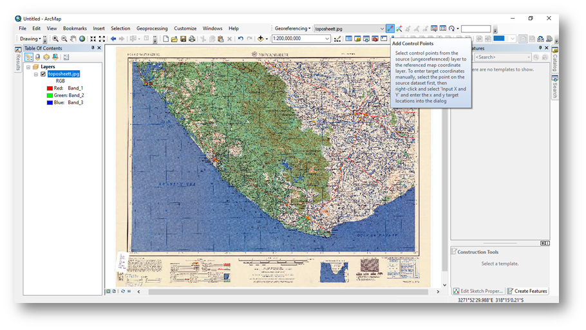
Task: Close the Table Of Contents panel
Action: click(x=99, y=48)
